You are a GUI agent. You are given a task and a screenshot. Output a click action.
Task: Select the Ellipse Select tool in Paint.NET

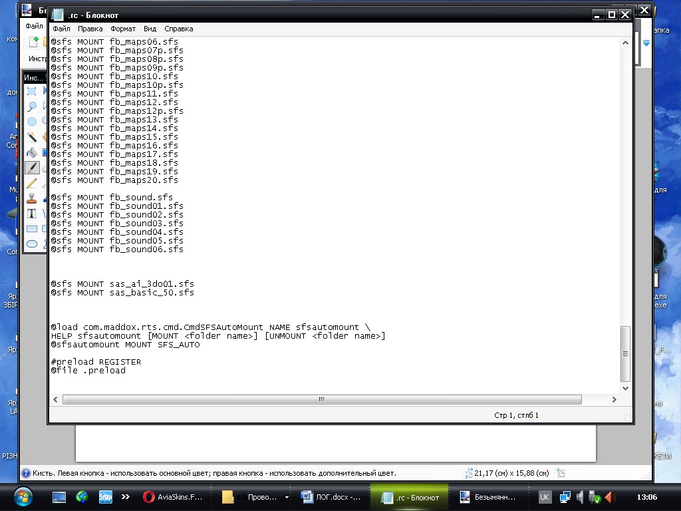tap(32, 122)
